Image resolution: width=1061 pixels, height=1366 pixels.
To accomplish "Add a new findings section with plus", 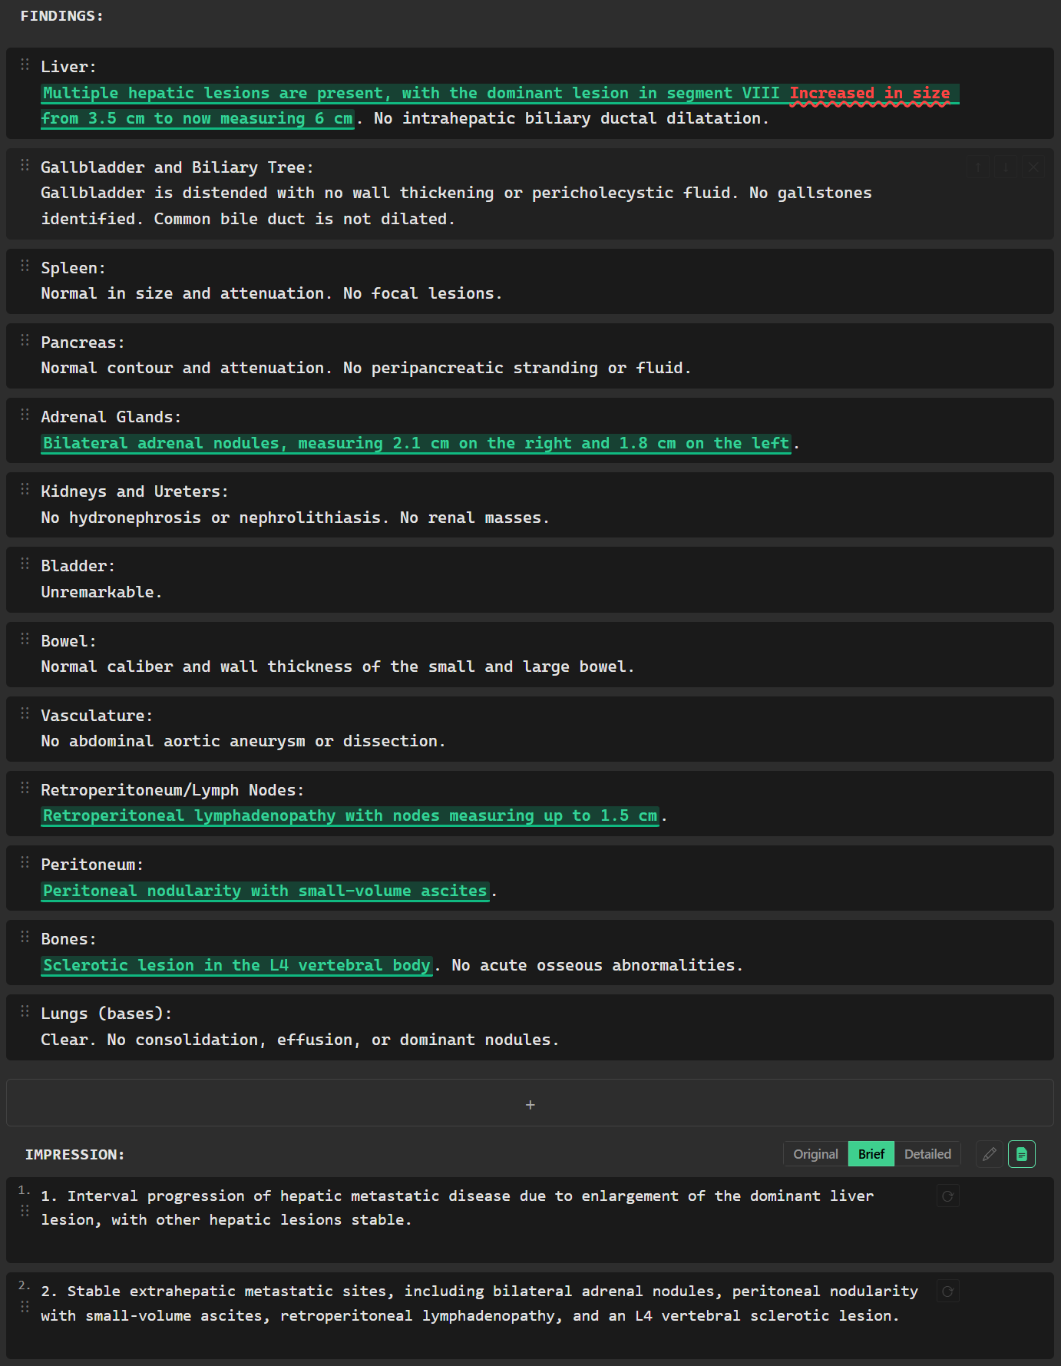I will pyautogui.click(x=530, y=1104).
